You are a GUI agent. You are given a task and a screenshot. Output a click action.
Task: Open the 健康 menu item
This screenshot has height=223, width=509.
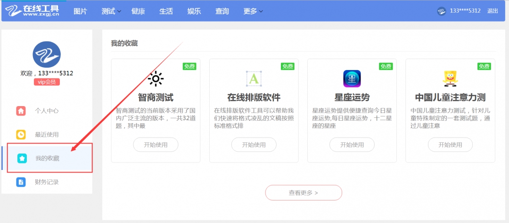coord(138,11)
